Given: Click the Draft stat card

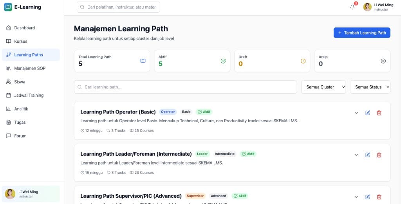Looking at the screenshot, I should click(272, 61).
